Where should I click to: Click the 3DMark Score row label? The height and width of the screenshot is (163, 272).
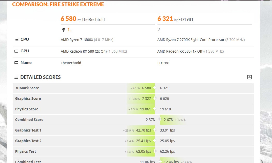(x=27, y=88)
